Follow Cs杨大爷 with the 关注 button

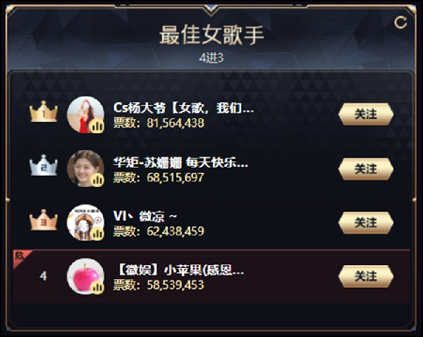tap(366, 114)
